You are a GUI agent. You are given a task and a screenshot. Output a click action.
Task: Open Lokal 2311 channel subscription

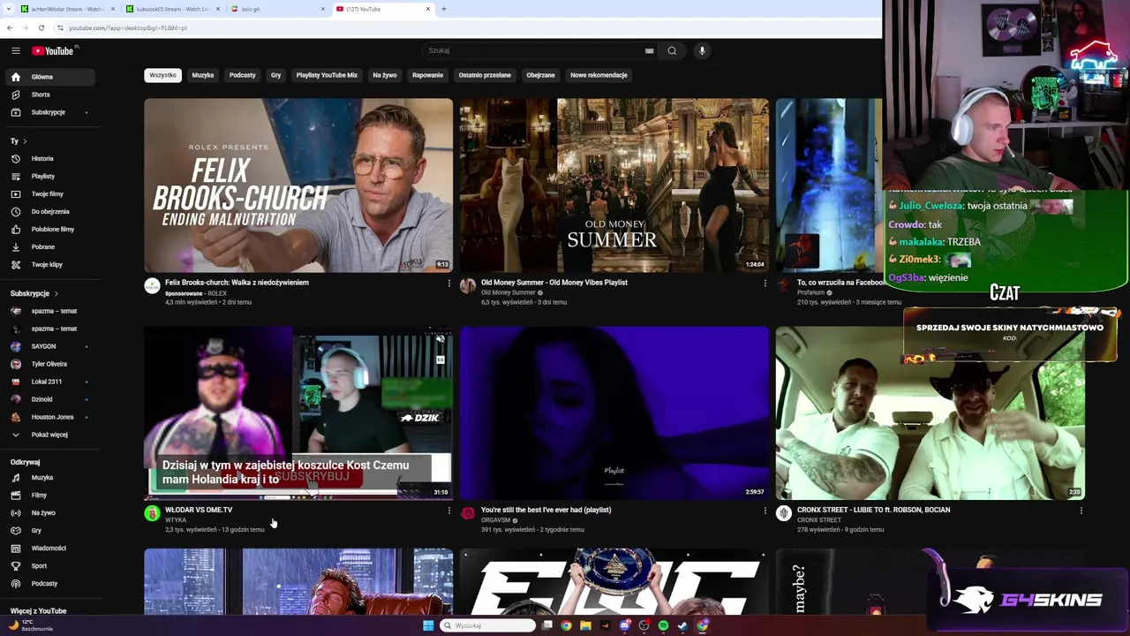[49, 382]
